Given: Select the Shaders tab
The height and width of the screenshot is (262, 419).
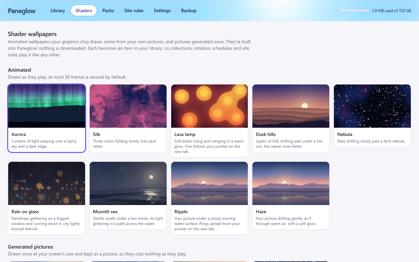Looking at the screenshot, I should (84, 10).
